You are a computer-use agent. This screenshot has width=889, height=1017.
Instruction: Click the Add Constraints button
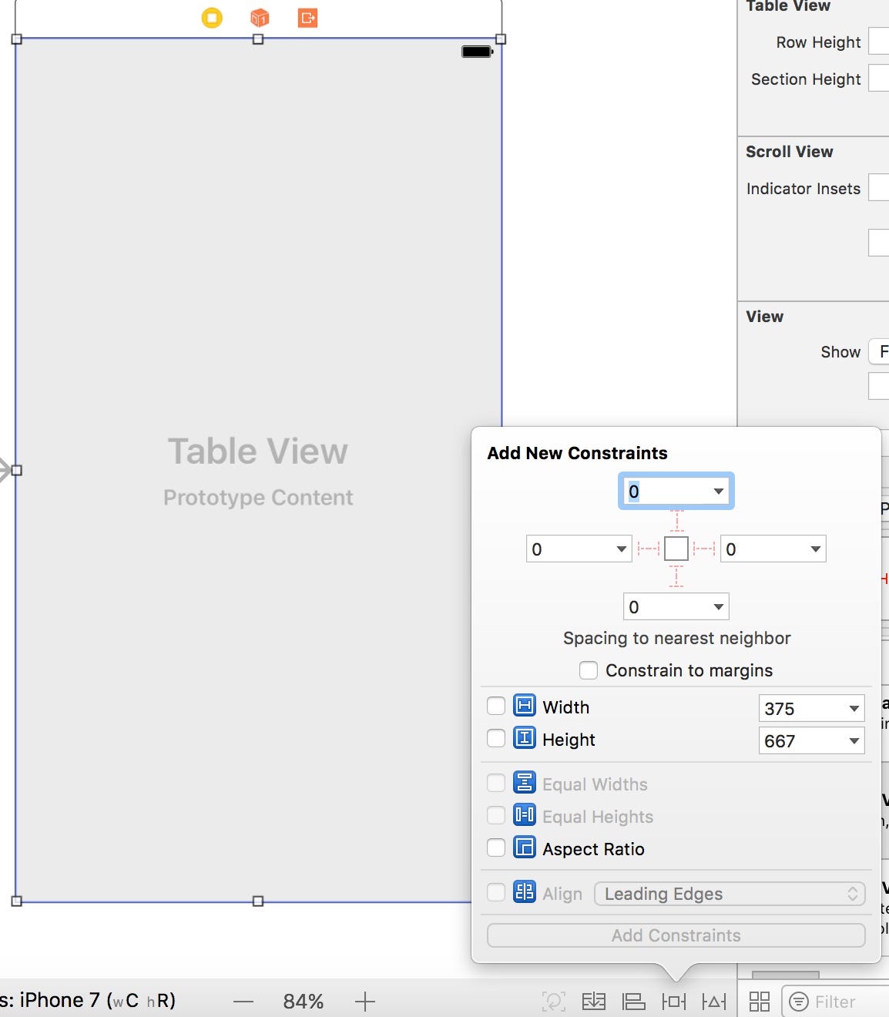(x=676, y=935)
